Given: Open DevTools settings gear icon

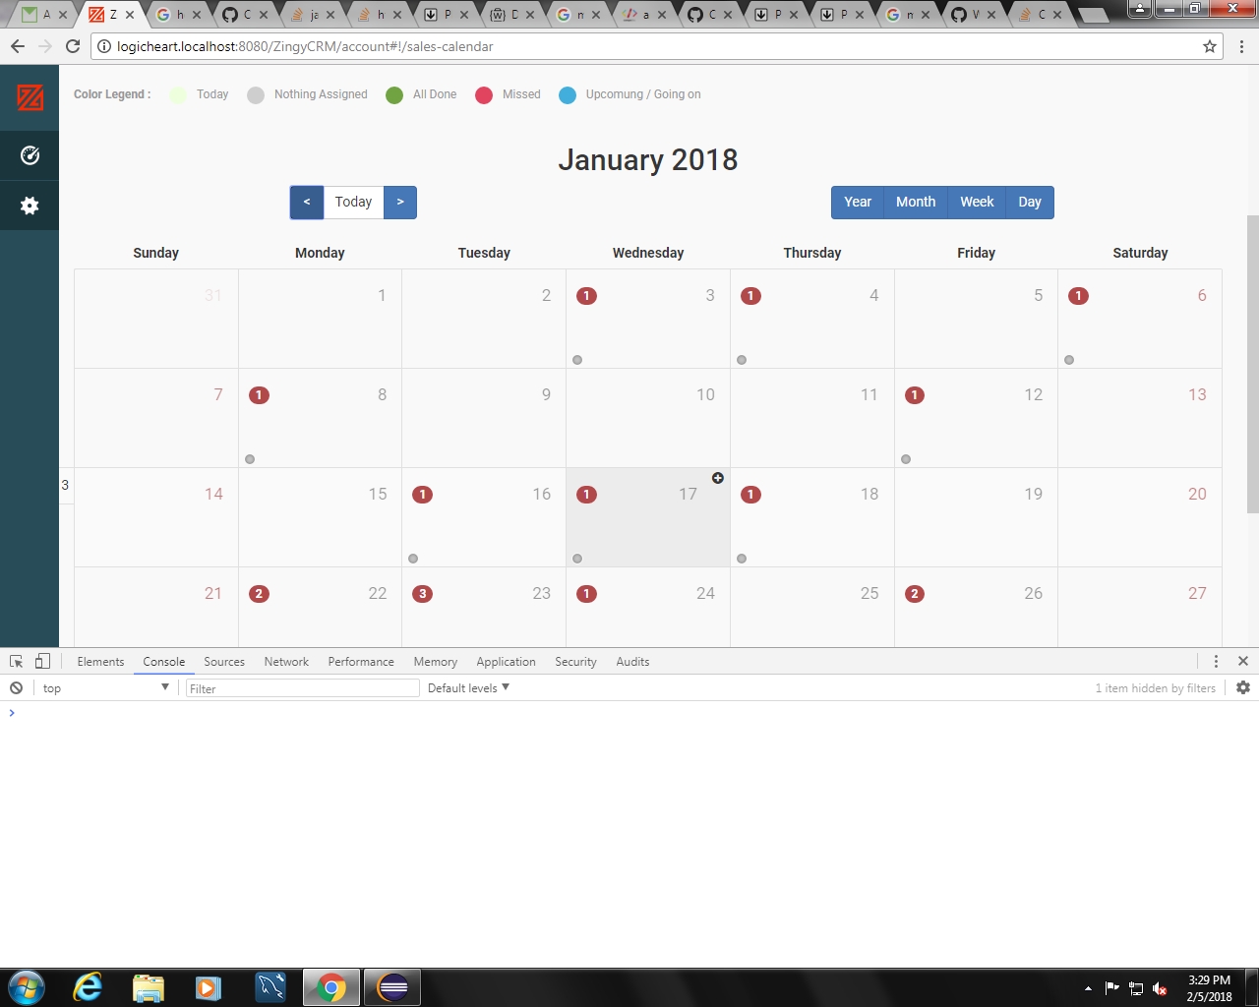Looking at the screenshot, I should point(1242,687).
